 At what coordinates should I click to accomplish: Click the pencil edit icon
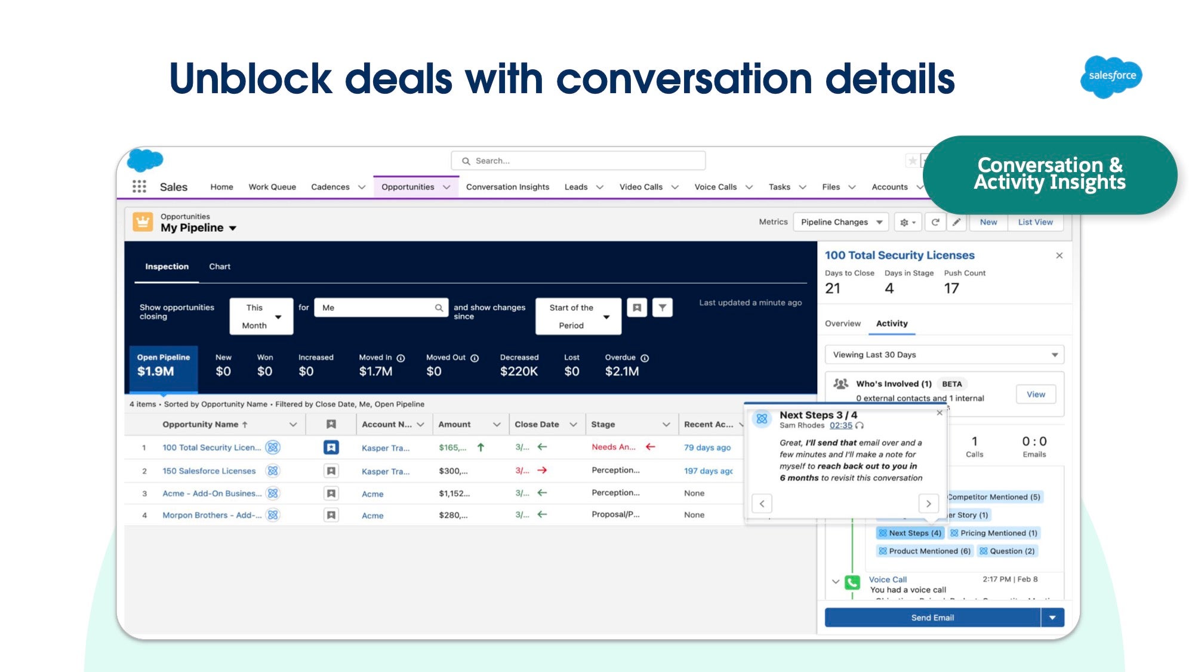(956, 222)
